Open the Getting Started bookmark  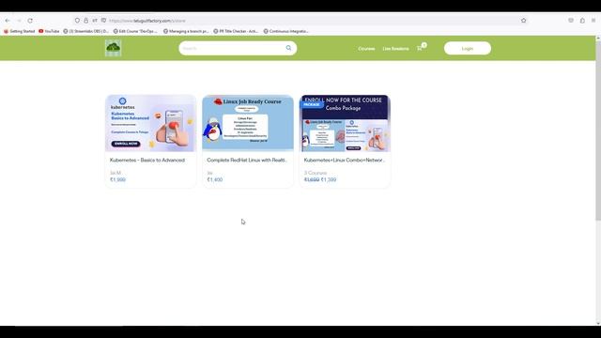tap(19, 31)
